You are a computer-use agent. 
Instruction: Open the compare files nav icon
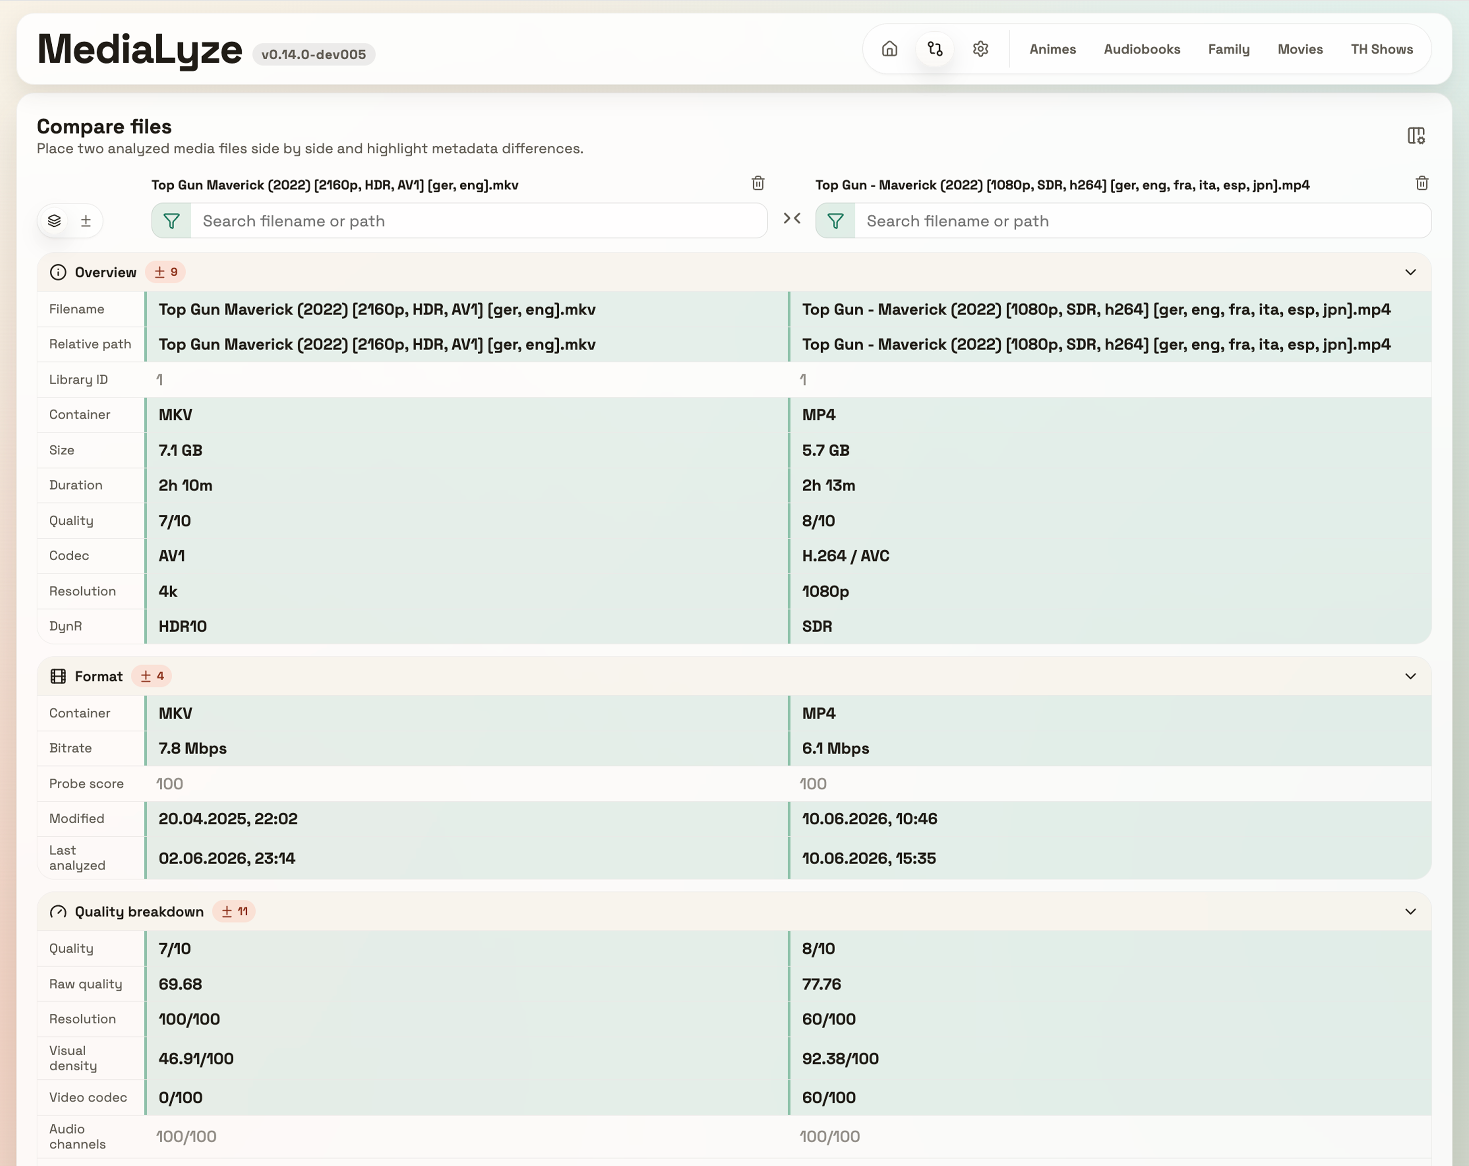pyautogui.click(x=935, y=49)
